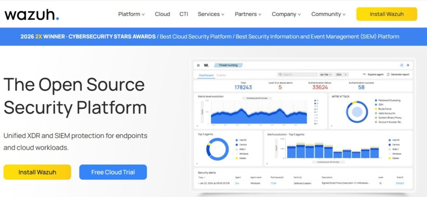Open the Cloud nav item
This screenshot has height=197, width=427.
click(x=162, y=14)
